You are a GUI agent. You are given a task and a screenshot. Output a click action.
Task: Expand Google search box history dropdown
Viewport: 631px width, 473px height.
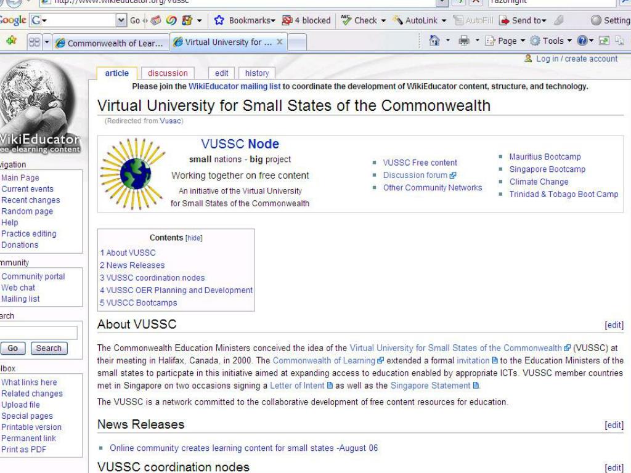point(121,20)
